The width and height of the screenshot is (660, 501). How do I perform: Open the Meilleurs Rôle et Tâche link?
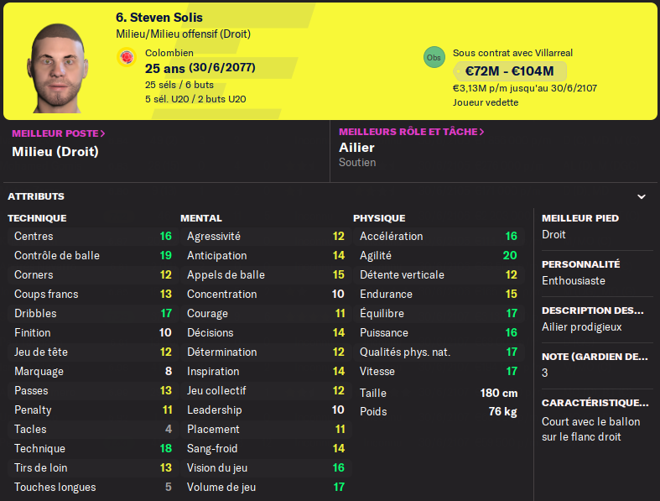click(x=411, y=132)
